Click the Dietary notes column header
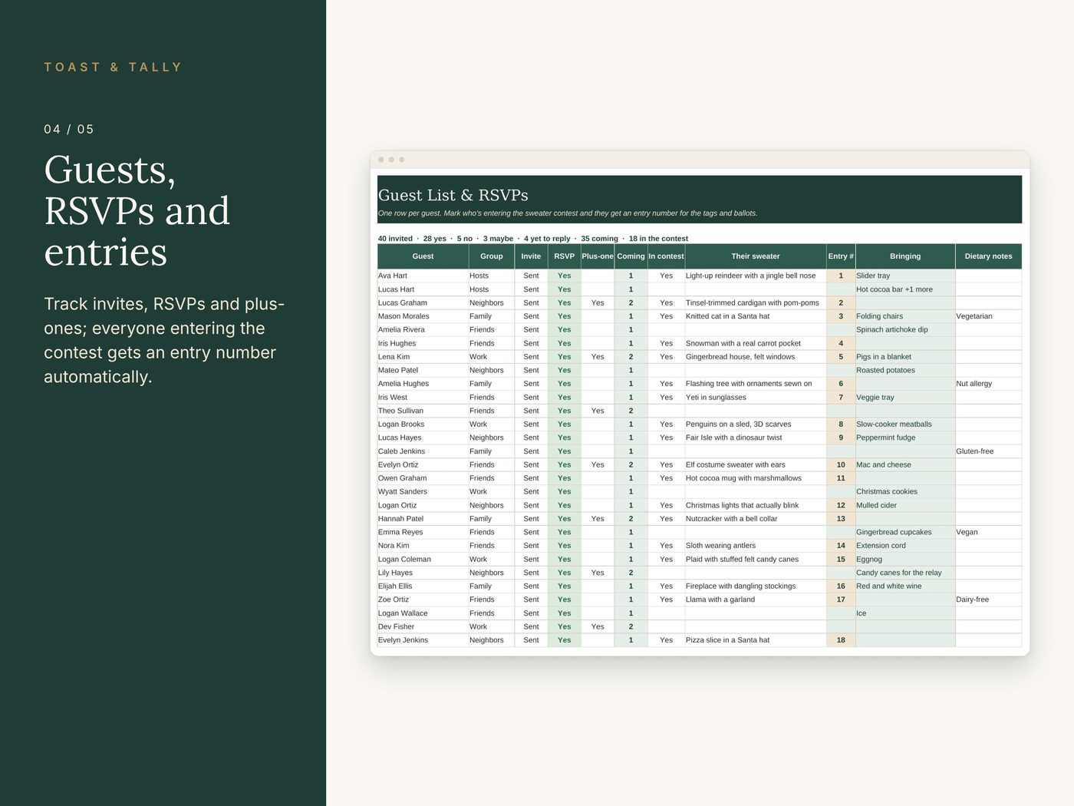This screenshot has width=1074, height=806. pyautogui.click(x=988, y=256)
